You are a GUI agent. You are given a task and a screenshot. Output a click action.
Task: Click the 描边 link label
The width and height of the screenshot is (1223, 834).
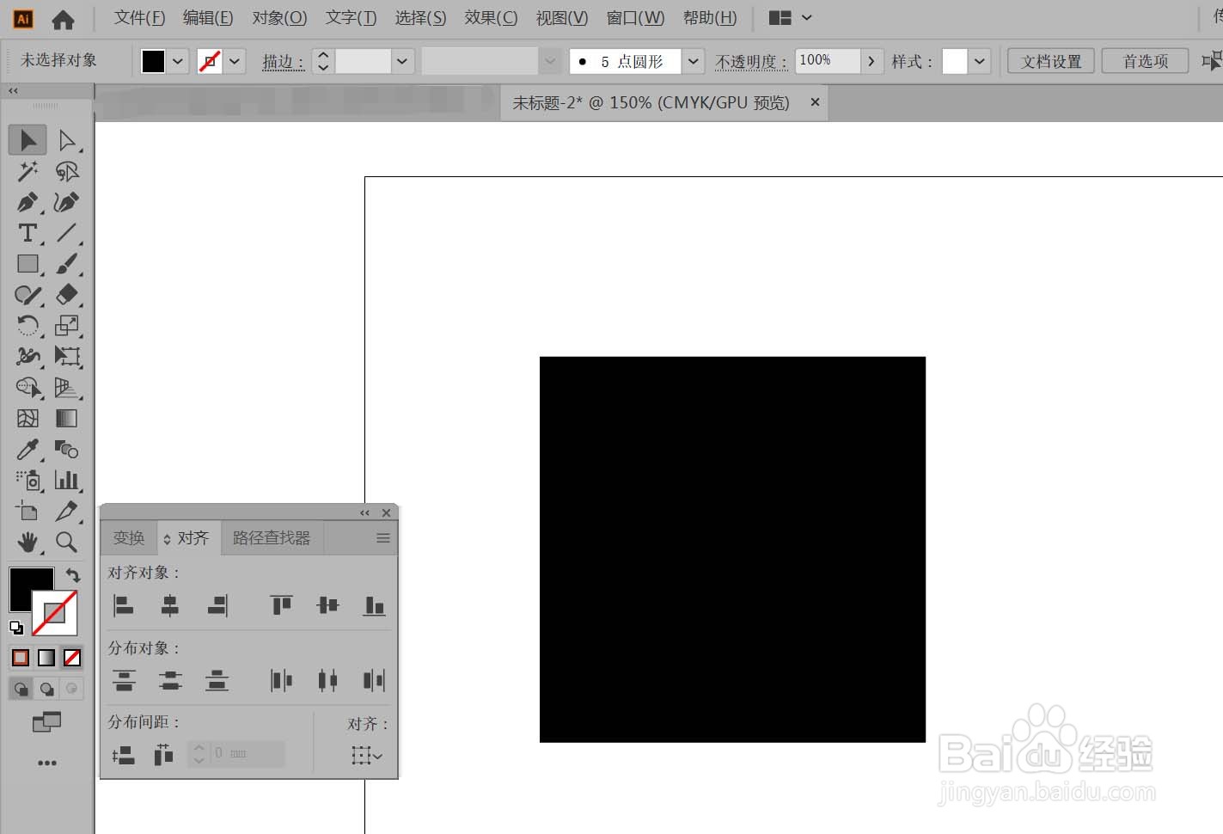[x=283, y=62]
